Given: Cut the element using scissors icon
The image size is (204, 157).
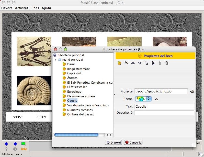Looking at the screenshot, I should (x=153, y=63).
